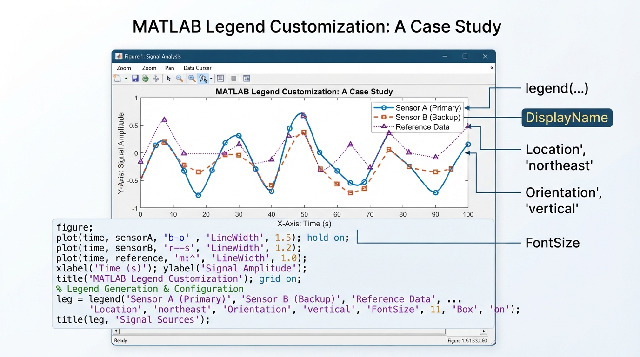640x357 pixels.
Task: Click the 'figure;' code line
Action: click(x=75, y=227)
